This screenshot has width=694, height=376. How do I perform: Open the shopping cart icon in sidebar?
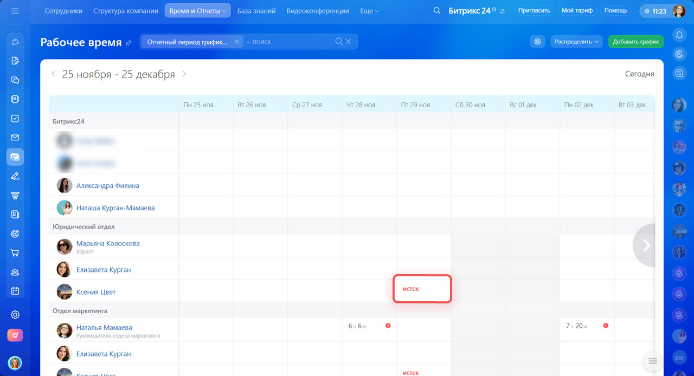(x=15, y=253)
